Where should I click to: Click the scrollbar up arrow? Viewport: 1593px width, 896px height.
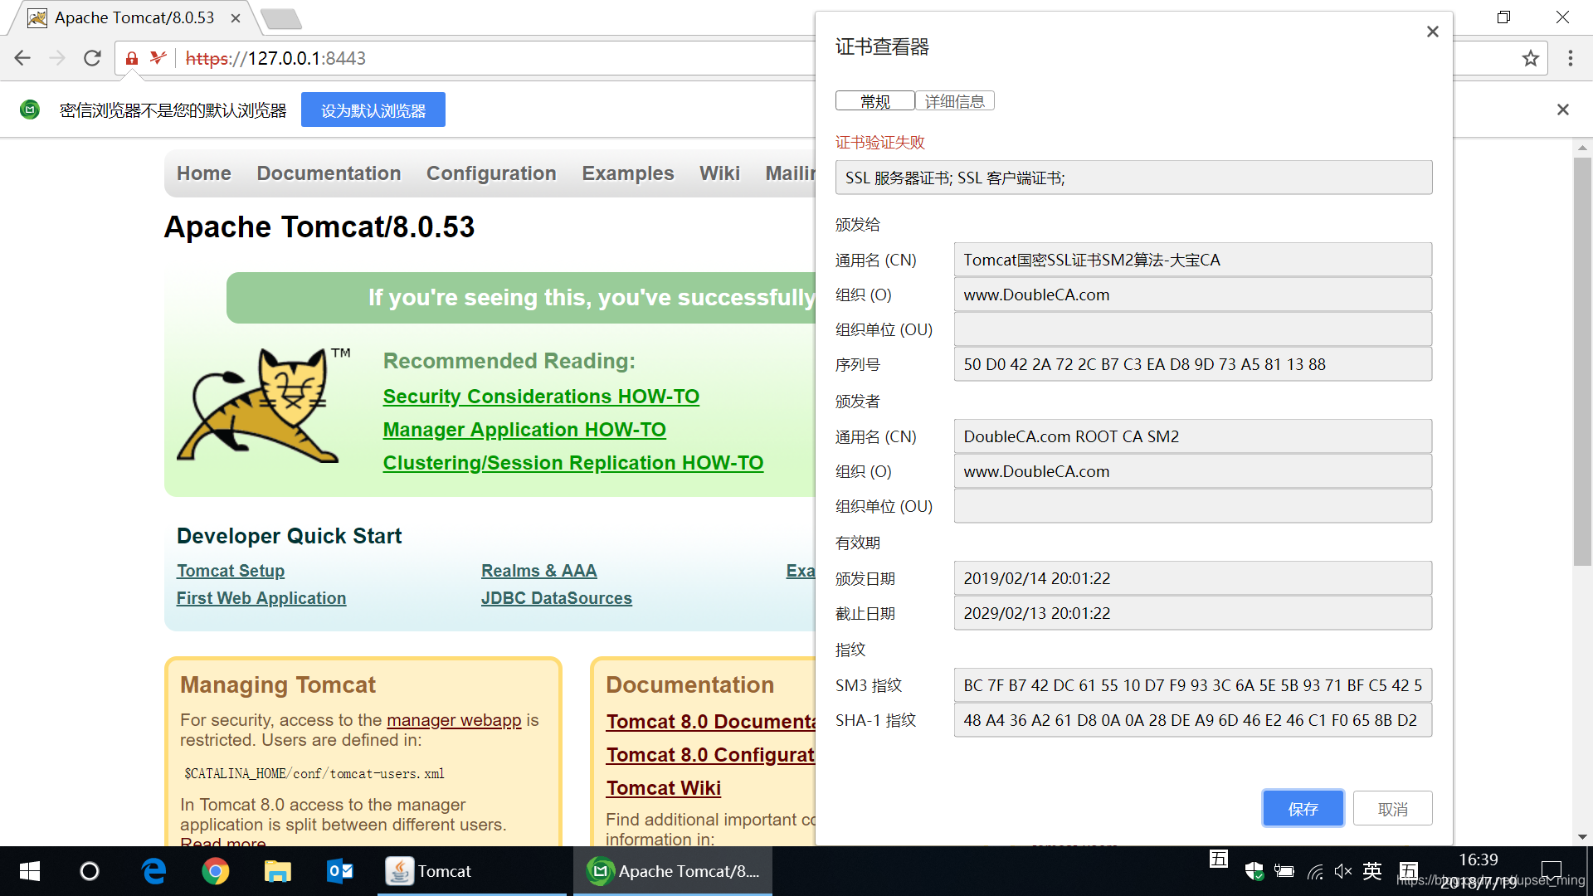pos(1582,148)
